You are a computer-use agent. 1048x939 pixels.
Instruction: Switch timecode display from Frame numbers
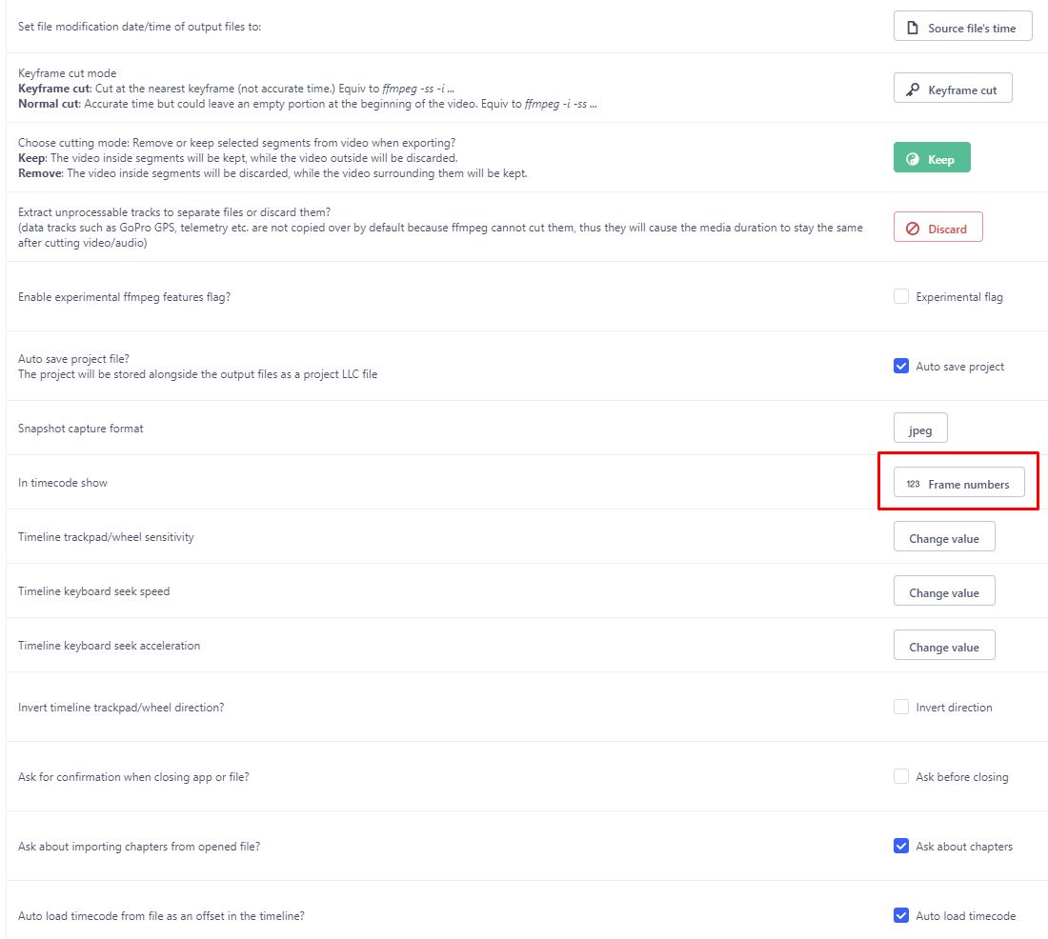958,484
